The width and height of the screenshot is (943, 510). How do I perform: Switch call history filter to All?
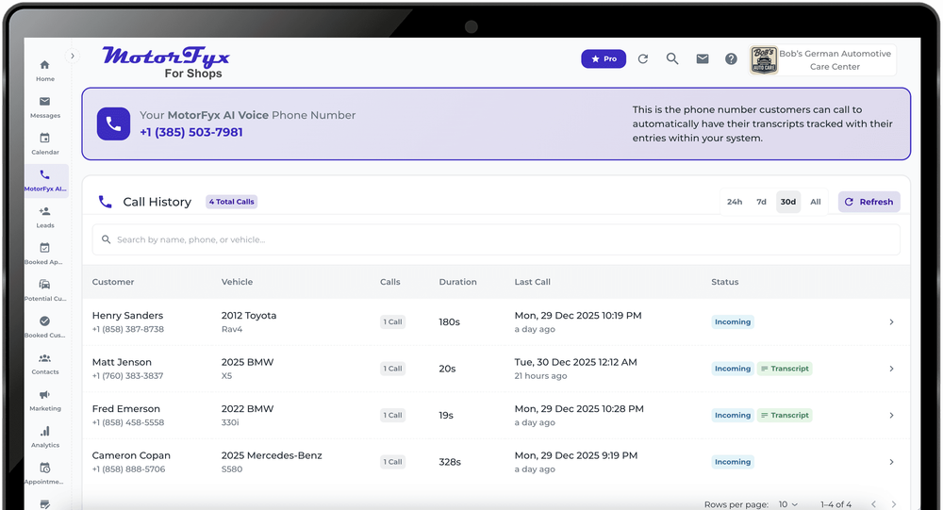(x=815, y=202)
